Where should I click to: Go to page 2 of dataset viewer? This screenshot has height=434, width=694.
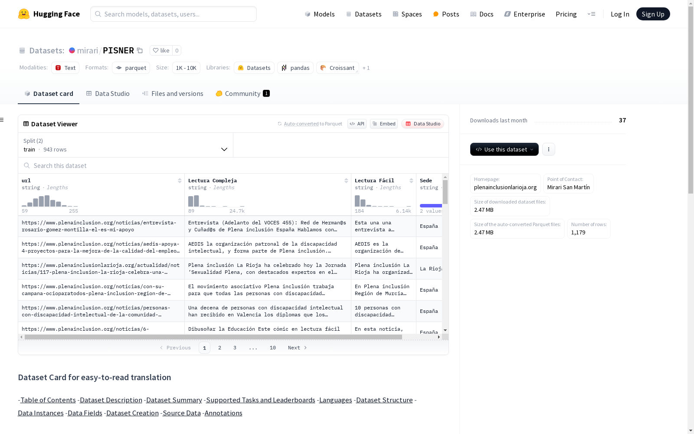[220, 348]
